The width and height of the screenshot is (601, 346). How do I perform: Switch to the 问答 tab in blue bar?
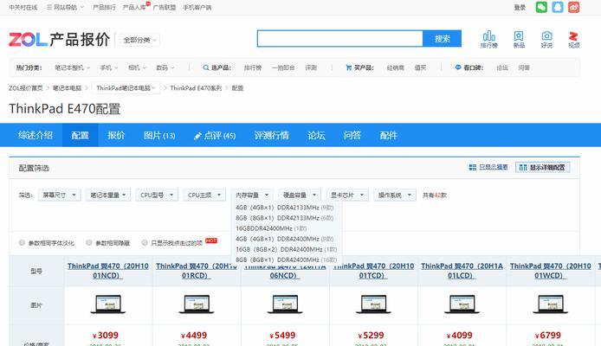pos(352,135)
